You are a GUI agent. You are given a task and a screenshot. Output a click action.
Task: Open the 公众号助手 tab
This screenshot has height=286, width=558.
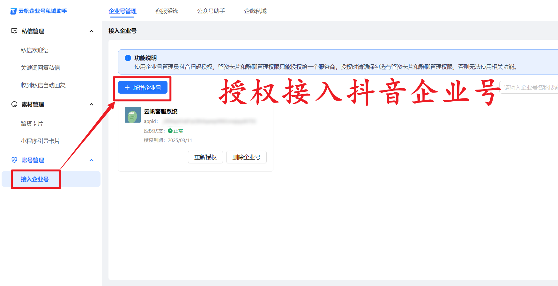pos(211,11)
